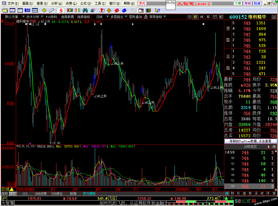Click the alarm bell alert icon
Viewport: 278px width, 206px height.
click(93, 10)
